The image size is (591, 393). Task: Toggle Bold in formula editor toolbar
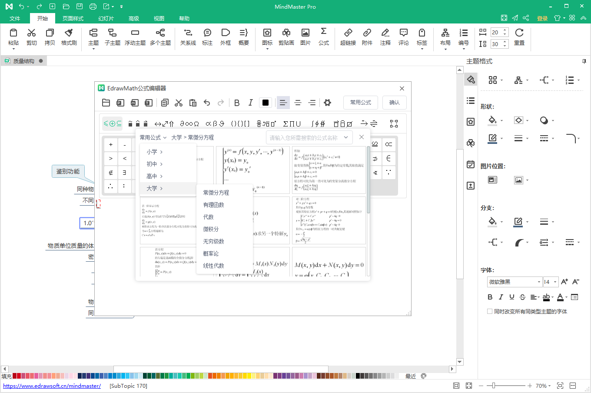point(237,103)
